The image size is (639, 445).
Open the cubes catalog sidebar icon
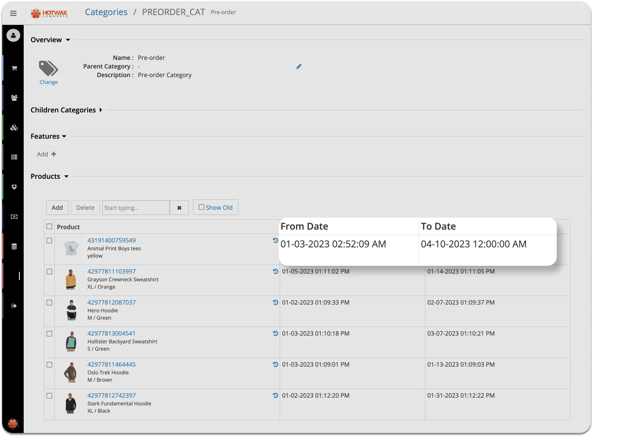point(14,128)
